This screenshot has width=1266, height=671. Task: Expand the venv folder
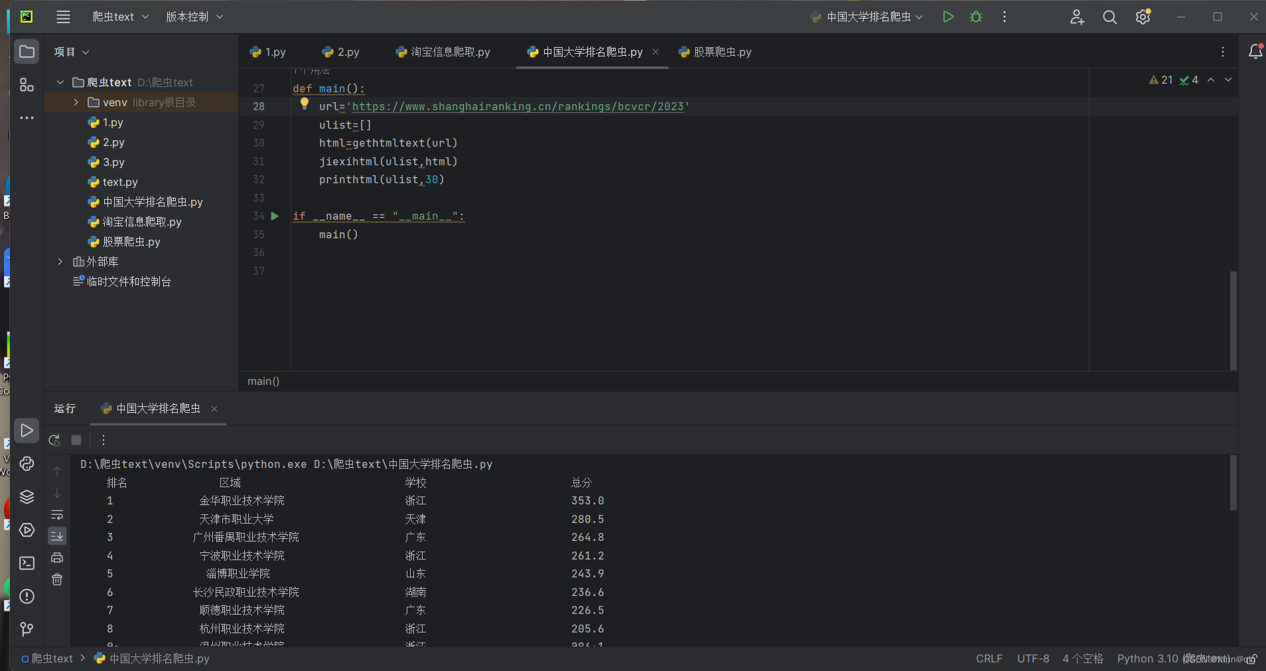click(76, 102)
